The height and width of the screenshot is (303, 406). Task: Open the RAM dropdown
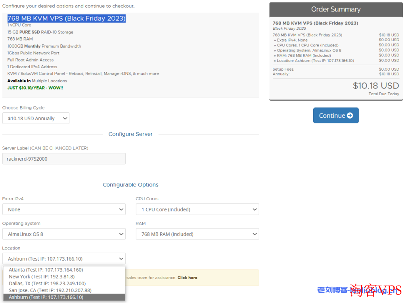(197, 234)
